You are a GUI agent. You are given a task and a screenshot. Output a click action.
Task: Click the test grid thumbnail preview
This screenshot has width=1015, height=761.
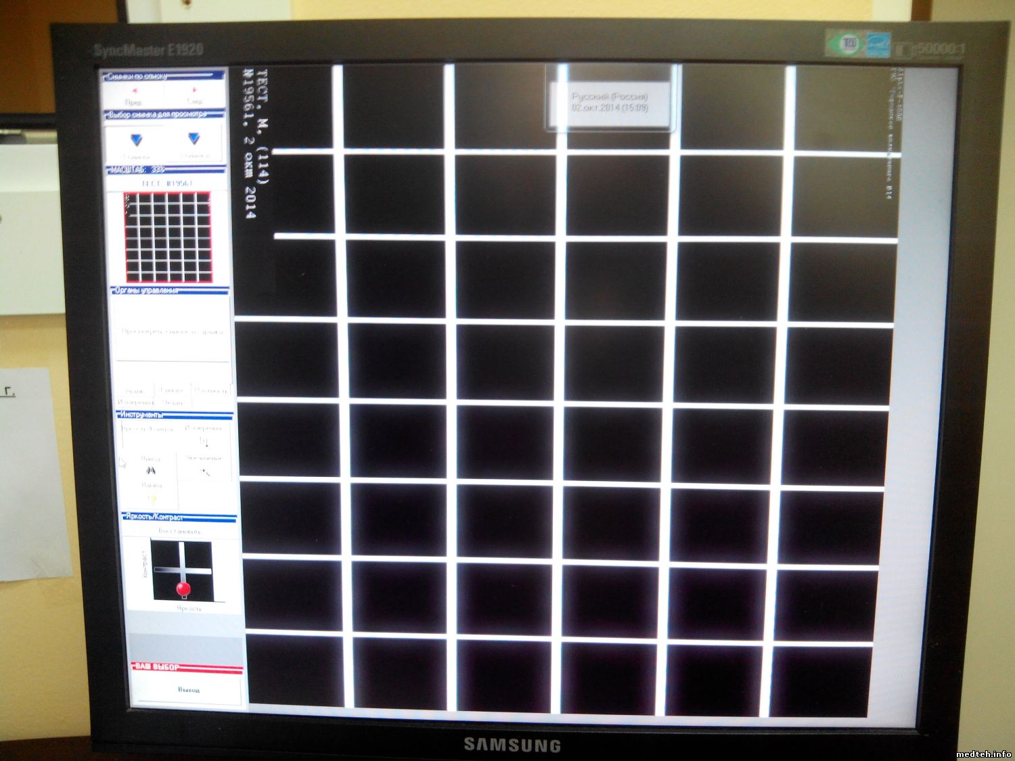[x=168, y=237]
